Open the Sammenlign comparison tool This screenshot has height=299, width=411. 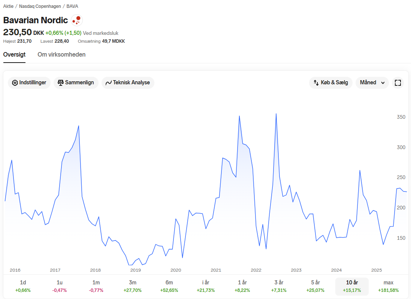click(76, 82)
